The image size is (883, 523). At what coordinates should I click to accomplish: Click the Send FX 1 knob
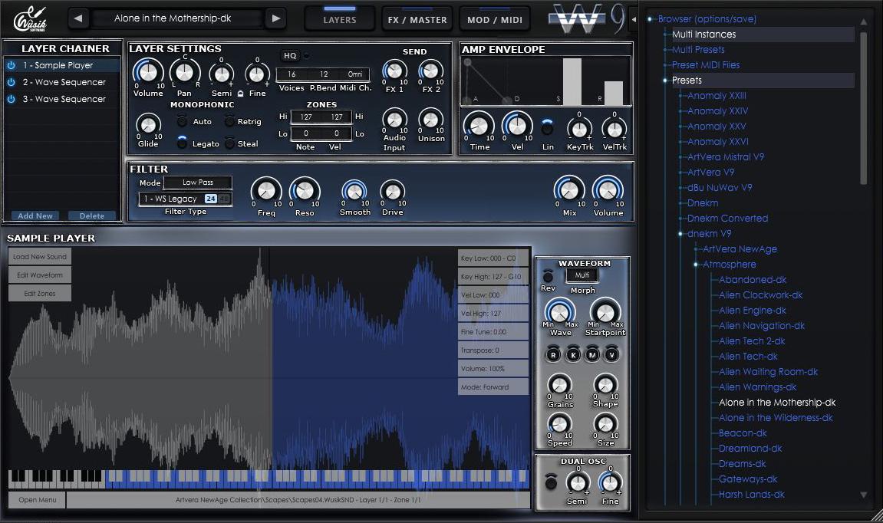click(394, 71)
